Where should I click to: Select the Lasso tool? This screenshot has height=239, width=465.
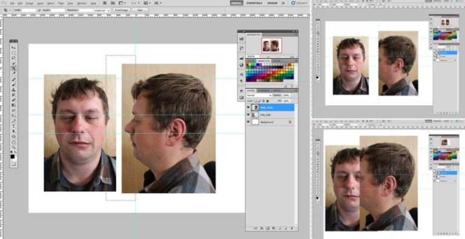pyautogui.click(x=13, y=58)
